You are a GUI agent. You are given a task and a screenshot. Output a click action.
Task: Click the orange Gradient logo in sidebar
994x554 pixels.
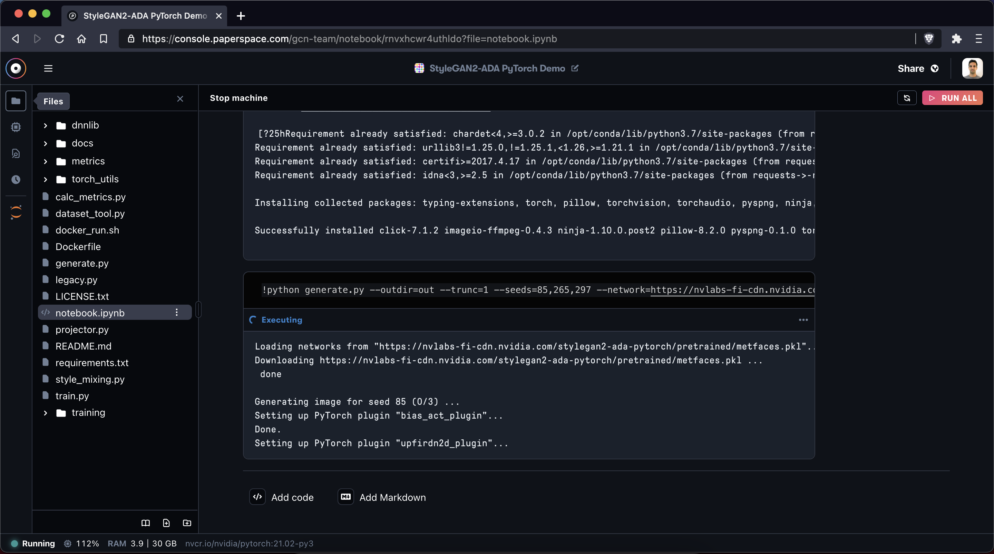16,212
